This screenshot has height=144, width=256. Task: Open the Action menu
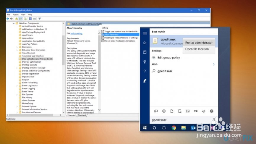(x=15, y=15)
